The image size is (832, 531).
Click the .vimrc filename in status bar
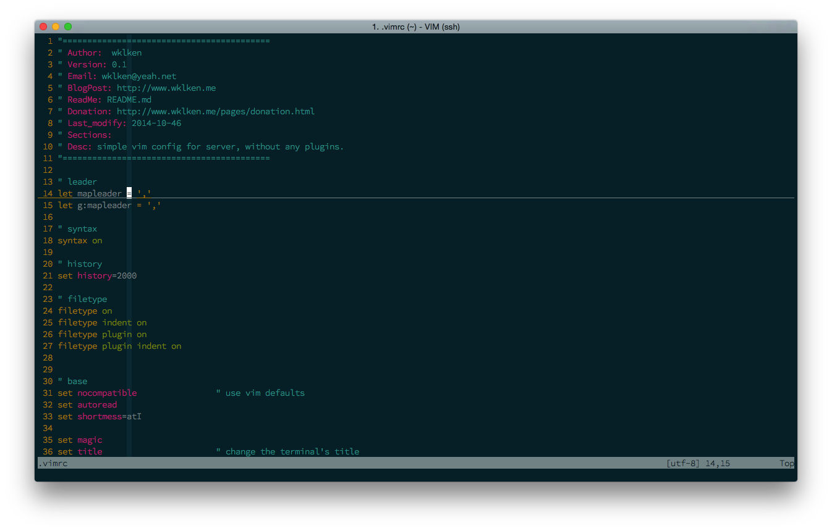click(x=53, y=463)
